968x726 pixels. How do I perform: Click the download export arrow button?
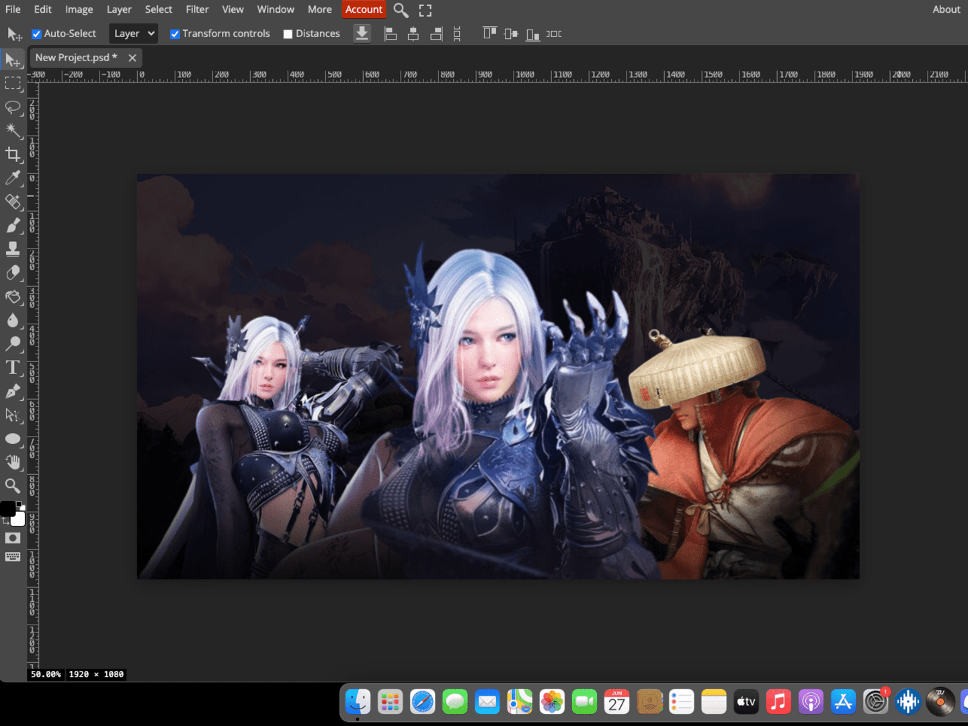362,34
